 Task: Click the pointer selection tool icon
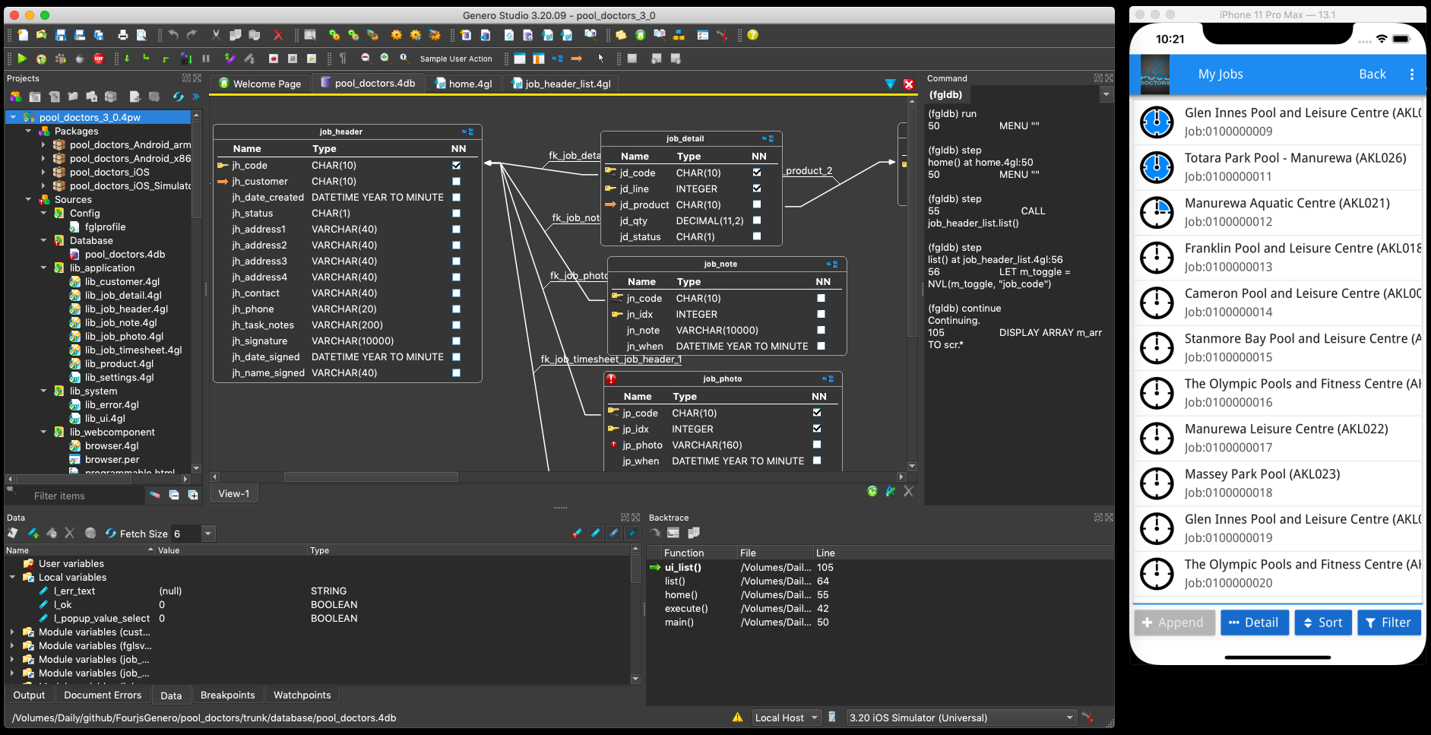click(x=600, y=59)
